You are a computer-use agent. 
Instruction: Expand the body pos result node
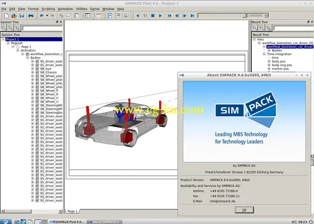coord(269,61)
